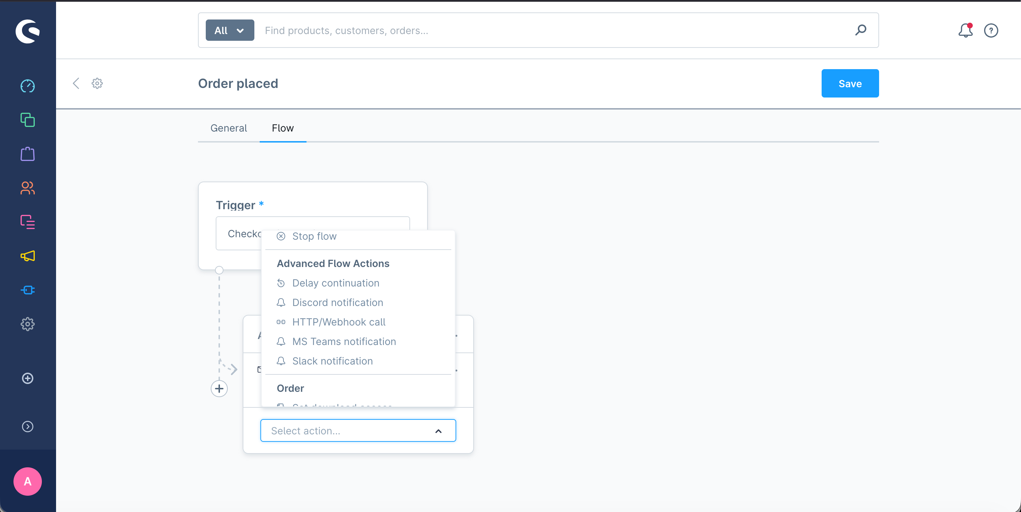The height and width of the screenshot is (512, 1021).
Task: Switch to the General tab
Action: 228,128
